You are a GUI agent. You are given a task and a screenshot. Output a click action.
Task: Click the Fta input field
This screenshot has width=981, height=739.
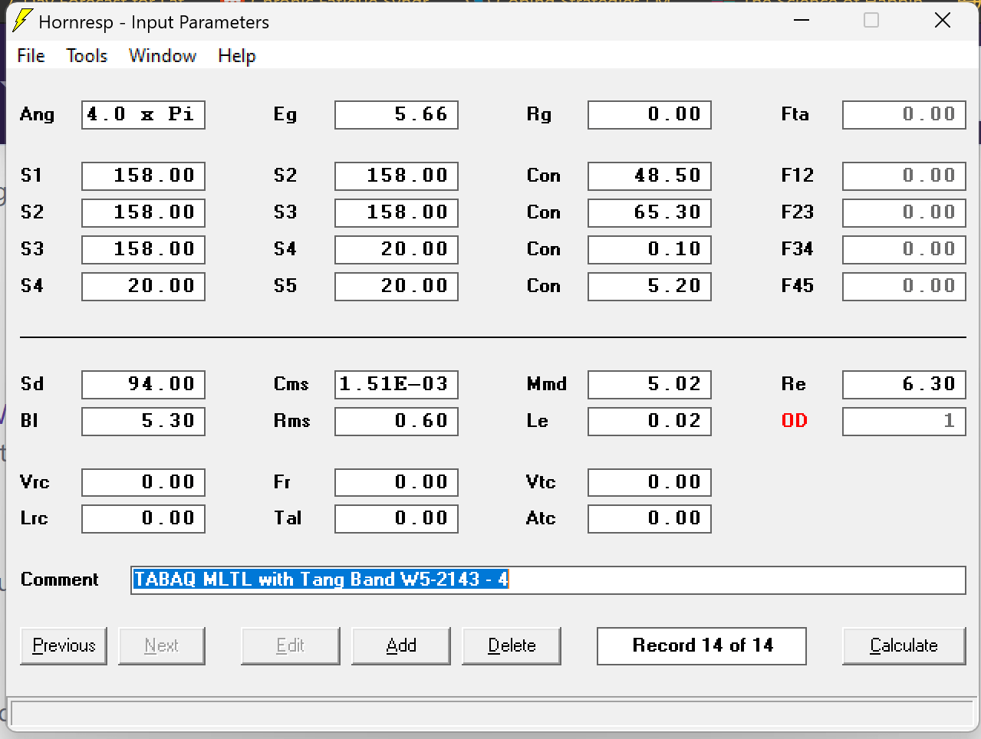[904, 115]
